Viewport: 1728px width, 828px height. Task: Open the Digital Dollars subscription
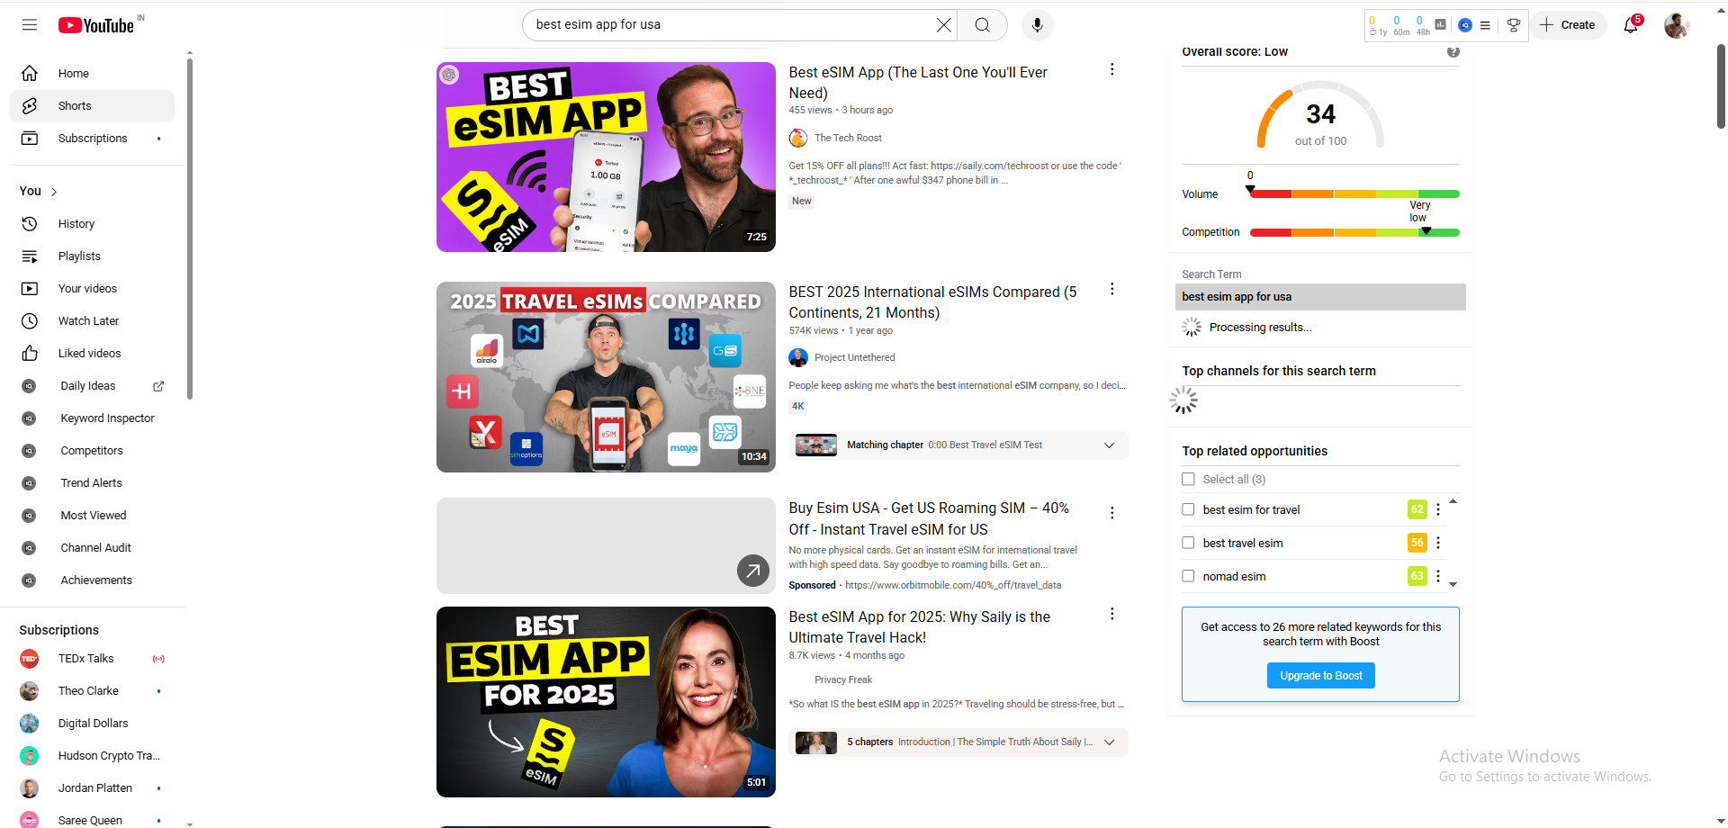tap(92, 724)
